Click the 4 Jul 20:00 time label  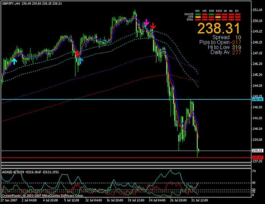click(50, 200)
